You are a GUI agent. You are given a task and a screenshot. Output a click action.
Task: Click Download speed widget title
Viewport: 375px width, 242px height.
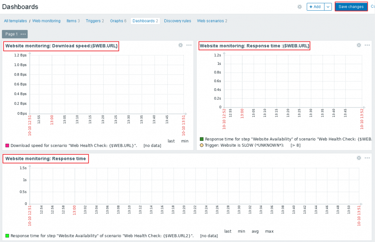click(x=62, y=46)
